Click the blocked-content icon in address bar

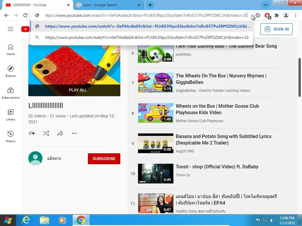tap(258, 15)
